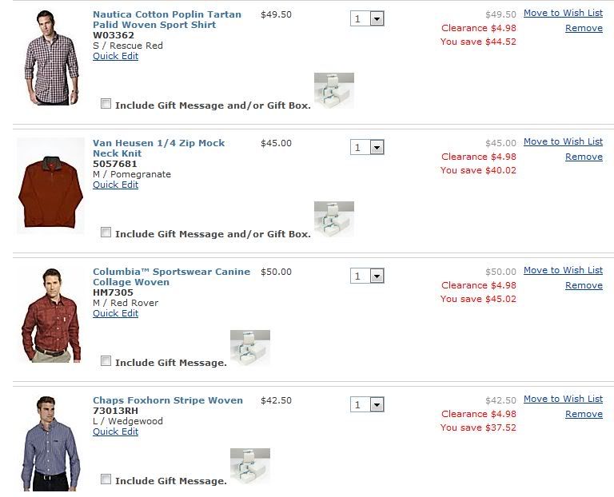Click gift box icon for Chaps Foxhorn shirt
This screenshot has width=614, height=497.
coord(250,466)
